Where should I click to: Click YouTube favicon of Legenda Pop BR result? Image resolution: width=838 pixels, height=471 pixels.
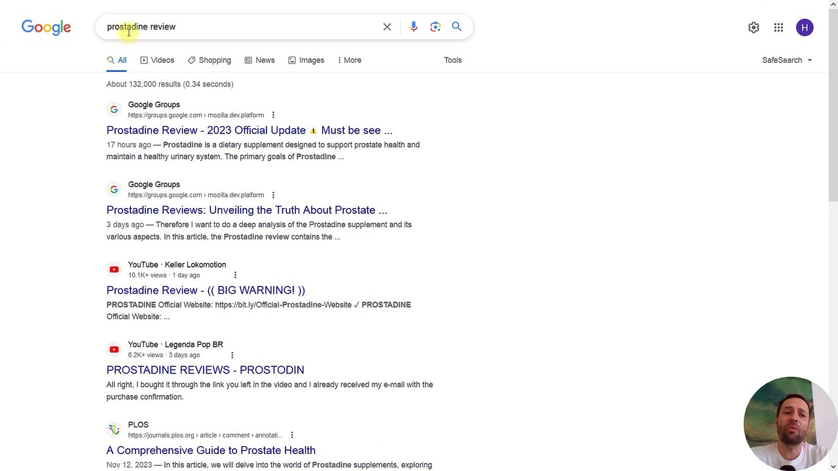[114, 349]
